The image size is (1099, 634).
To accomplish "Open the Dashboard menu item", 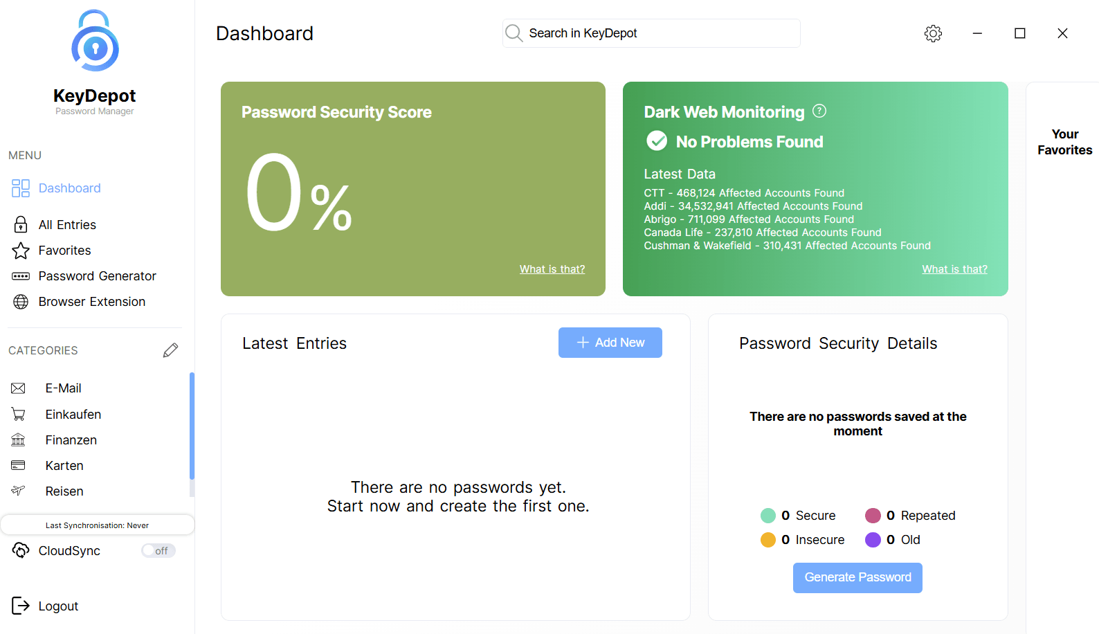I will 56,188.
